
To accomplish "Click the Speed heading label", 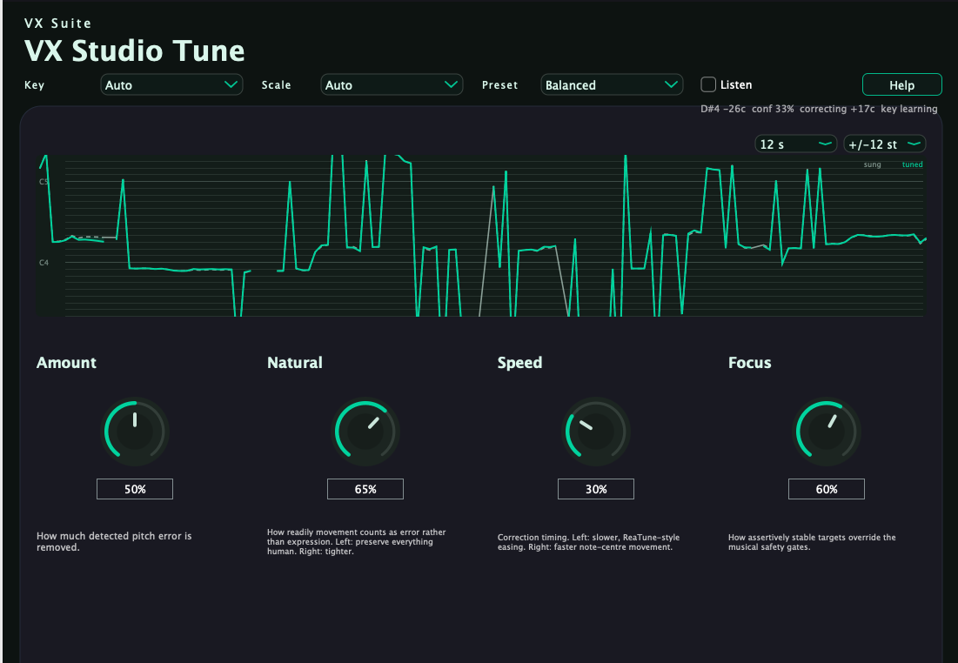I will click(520, 363).
